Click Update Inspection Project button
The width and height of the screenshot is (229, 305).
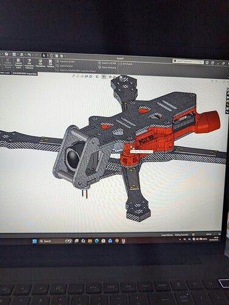coord(8,63)
